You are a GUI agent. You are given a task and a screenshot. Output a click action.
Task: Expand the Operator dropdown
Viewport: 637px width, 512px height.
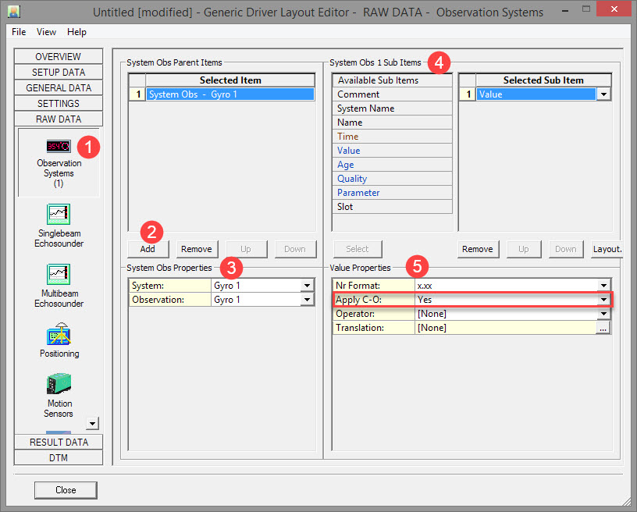[603, 314]
